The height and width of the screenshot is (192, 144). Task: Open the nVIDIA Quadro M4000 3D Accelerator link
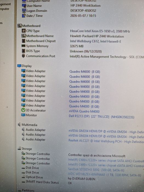coord(84,111)
